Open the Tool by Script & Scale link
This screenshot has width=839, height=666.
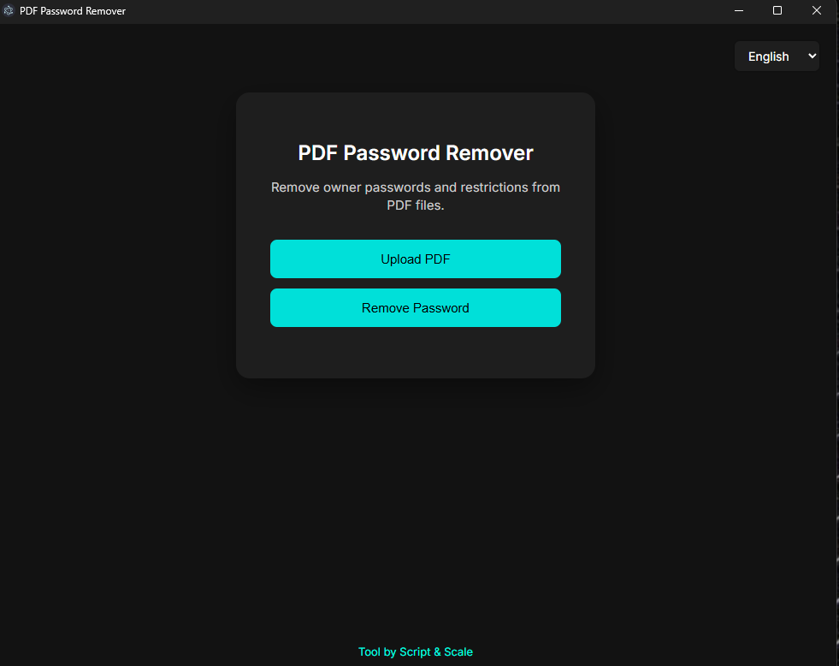pyautogui.click(x=415, y=651)
